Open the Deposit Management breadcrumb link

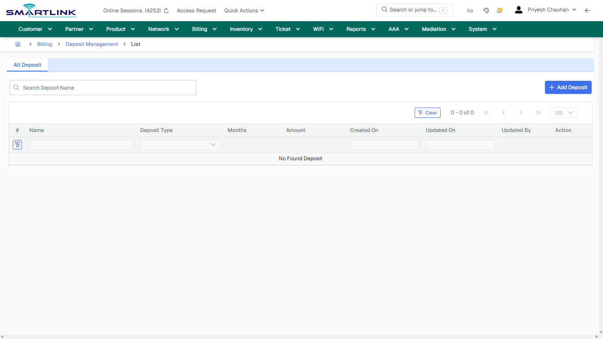(91, 44)
